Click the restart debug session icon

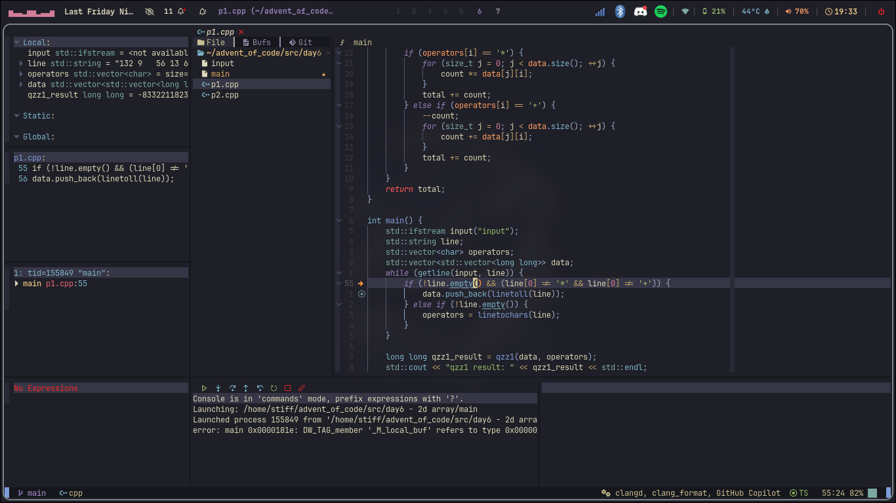pos(274,388)
